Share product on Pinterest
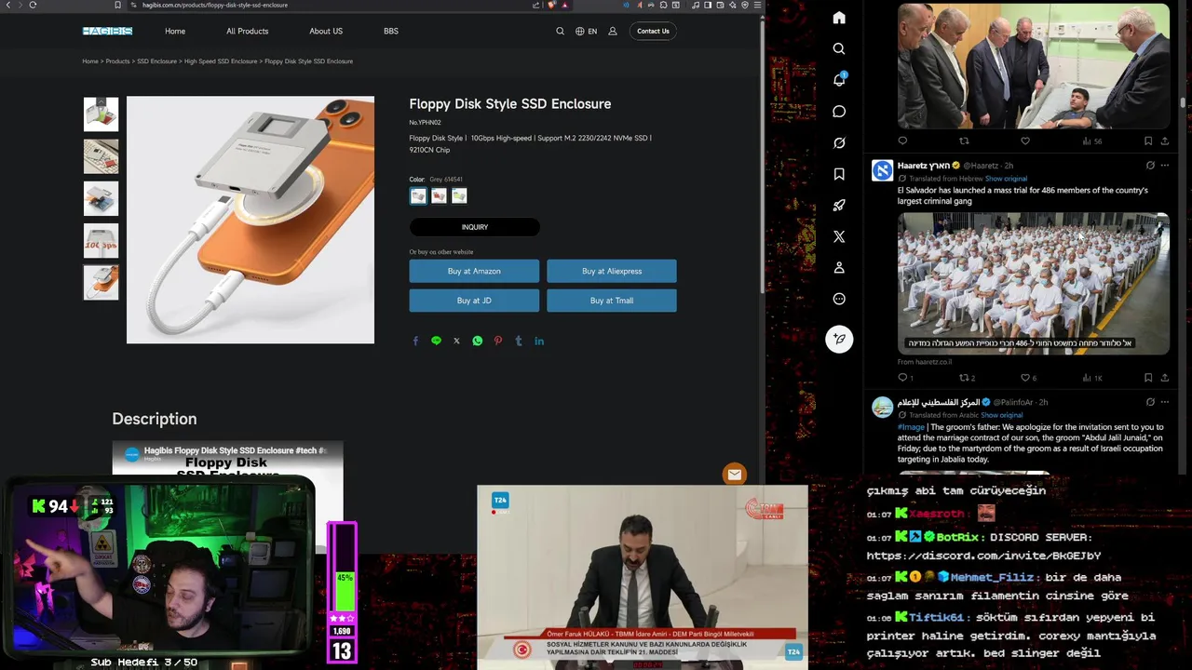Screen dimensions: 1192x670 pyautogui.click(x=498, y=341)
